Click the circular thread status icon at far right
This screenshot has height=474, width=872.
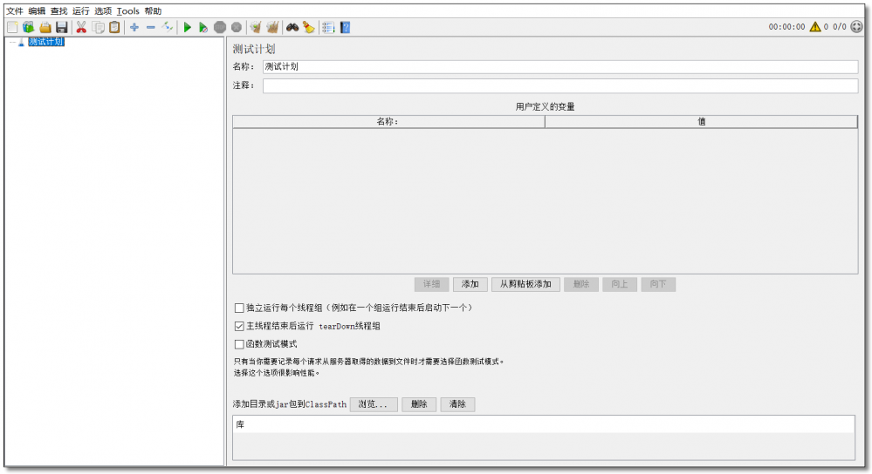(856, 27)
